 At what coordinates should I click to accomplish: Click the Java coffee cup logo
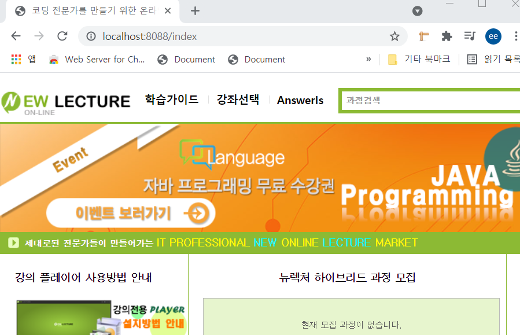(503, 159)
